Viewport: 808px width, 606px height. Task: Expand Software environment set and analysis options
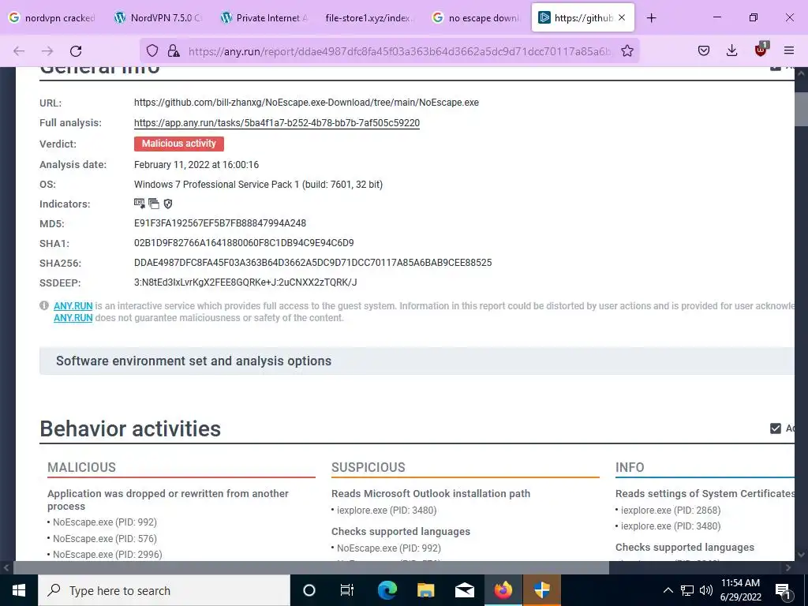point(417,361)
